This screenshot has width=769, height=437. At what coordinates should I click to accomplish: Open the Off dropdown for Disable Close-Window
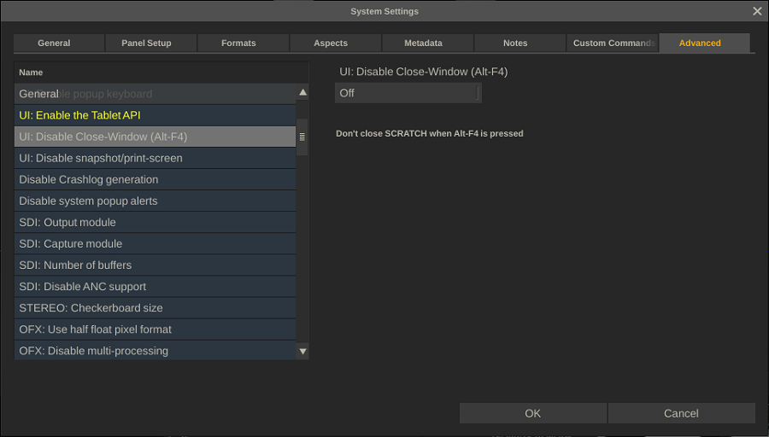408,93
